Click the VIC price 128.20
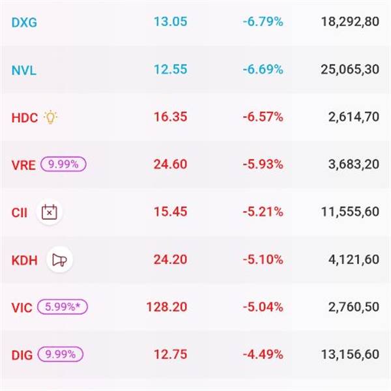The image size is (391, 391). pos(167,307)
